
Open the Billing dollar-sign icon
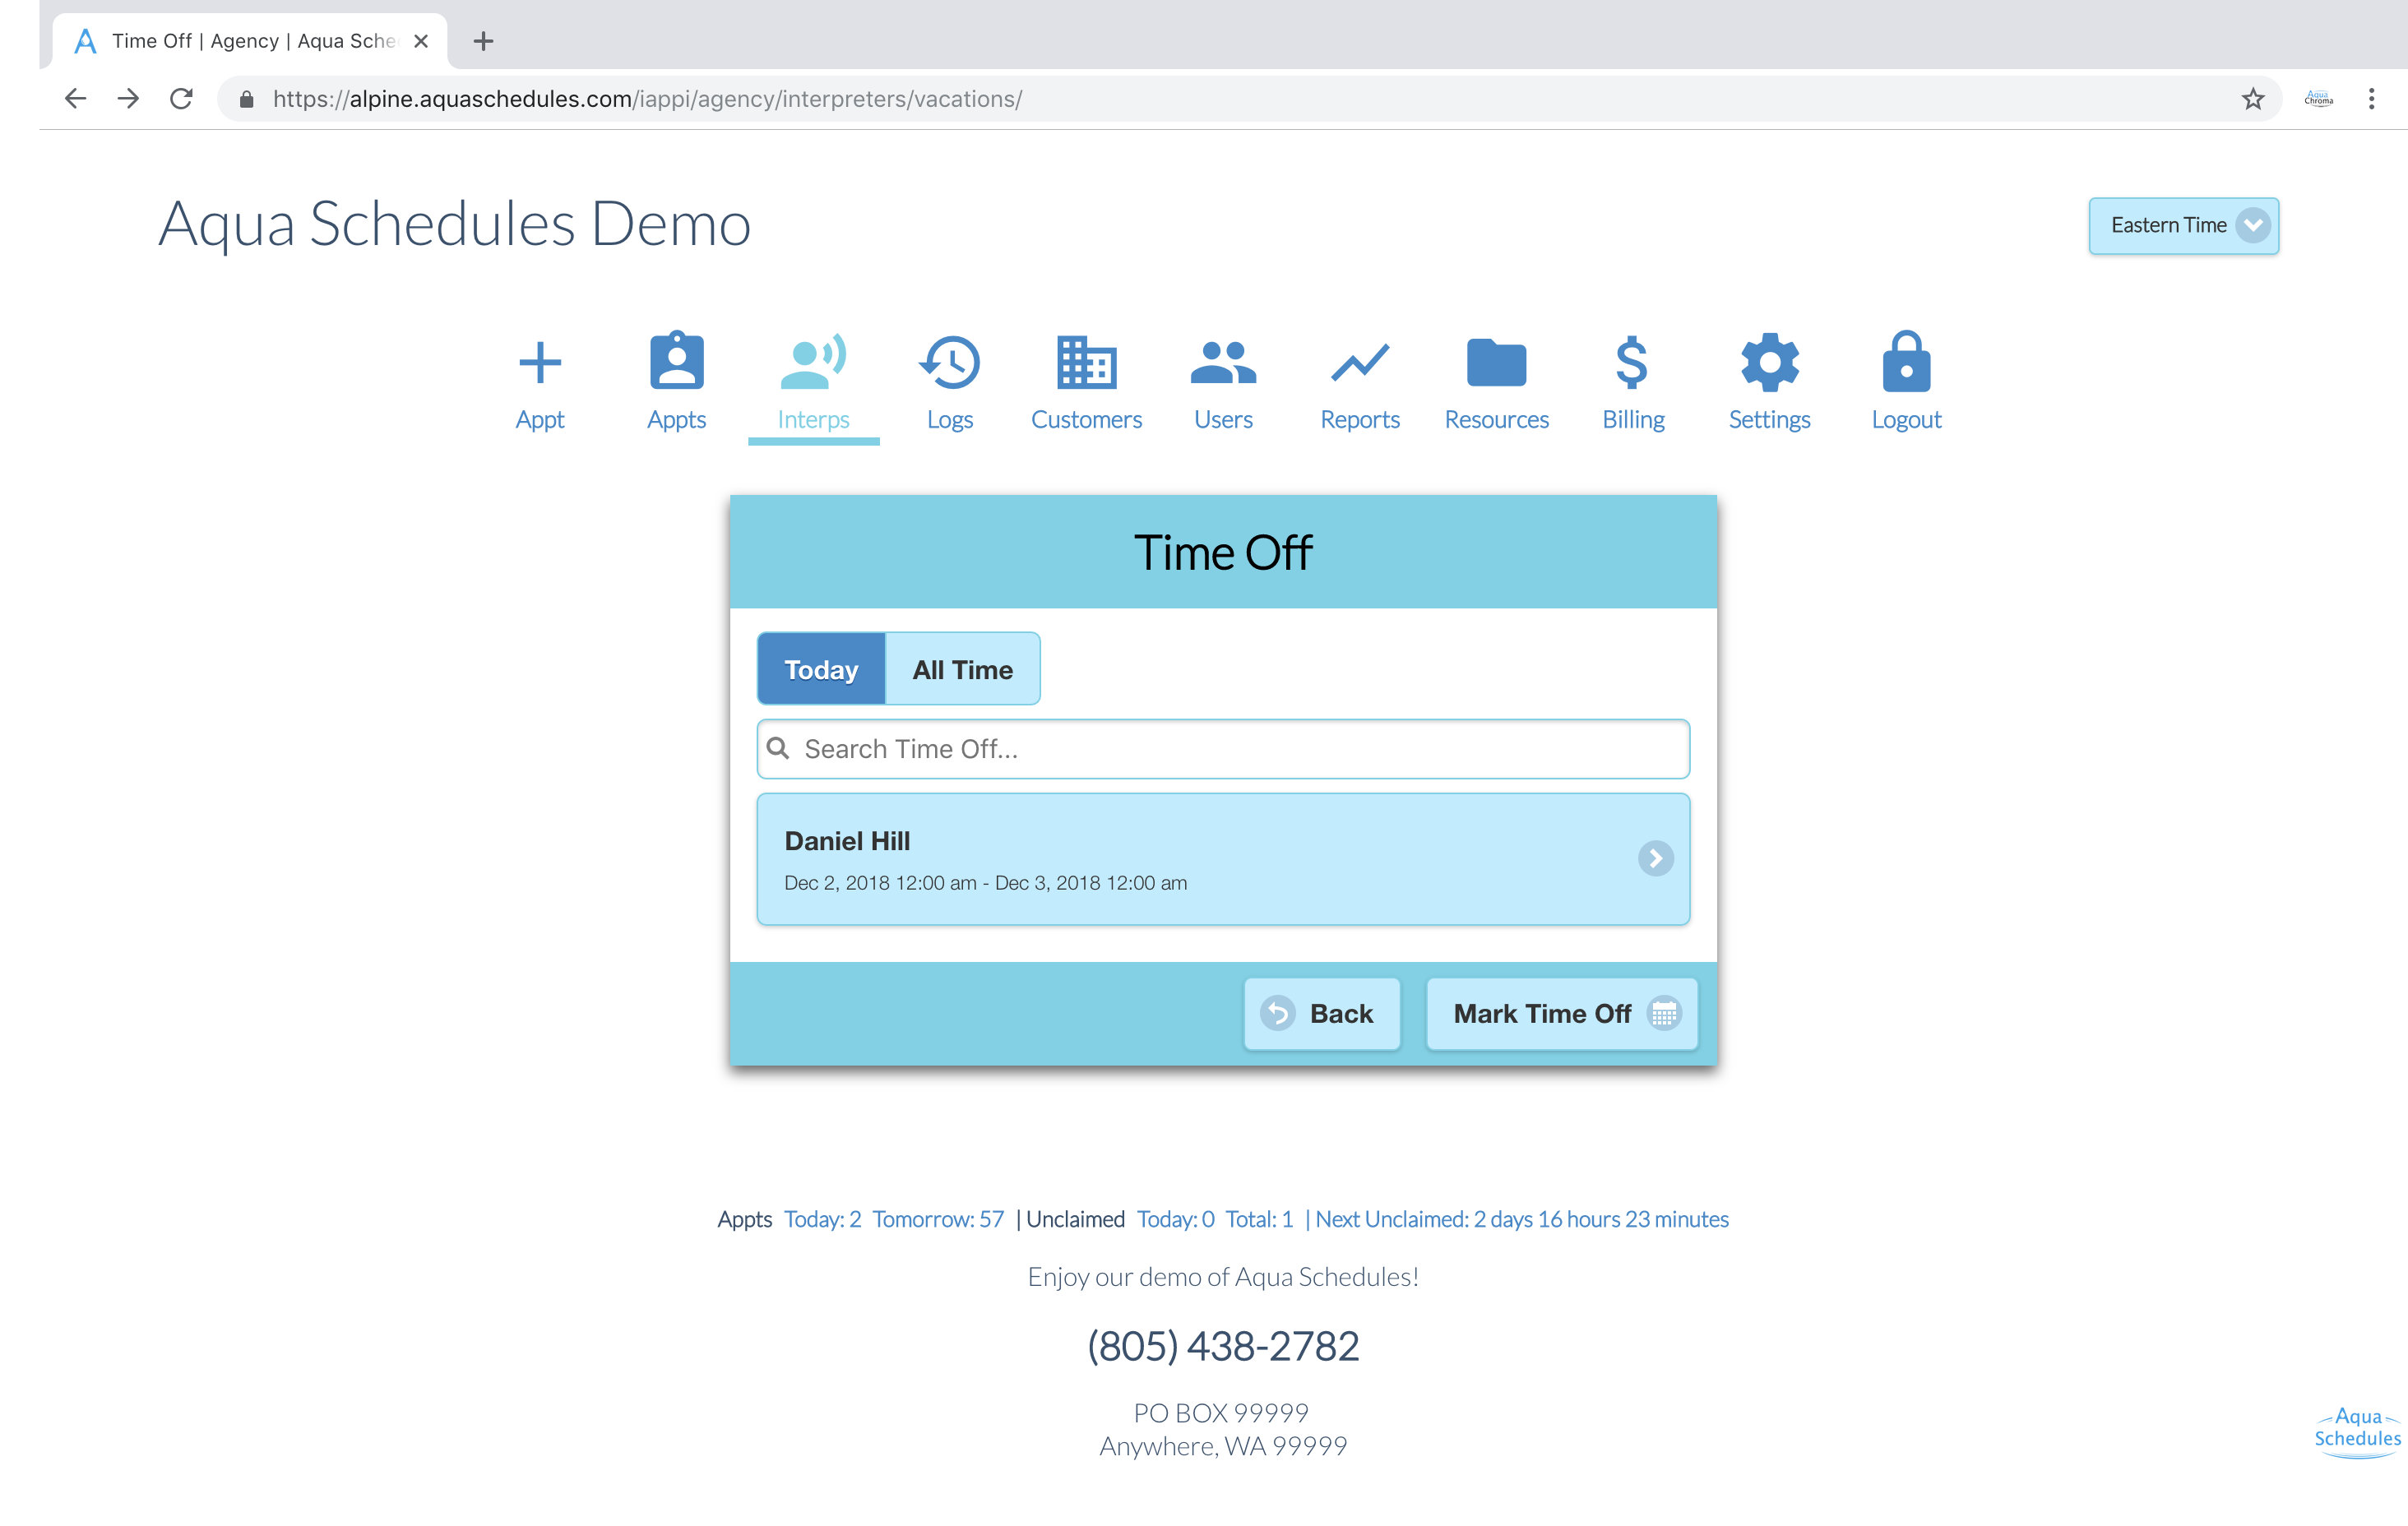point(1632,362)
